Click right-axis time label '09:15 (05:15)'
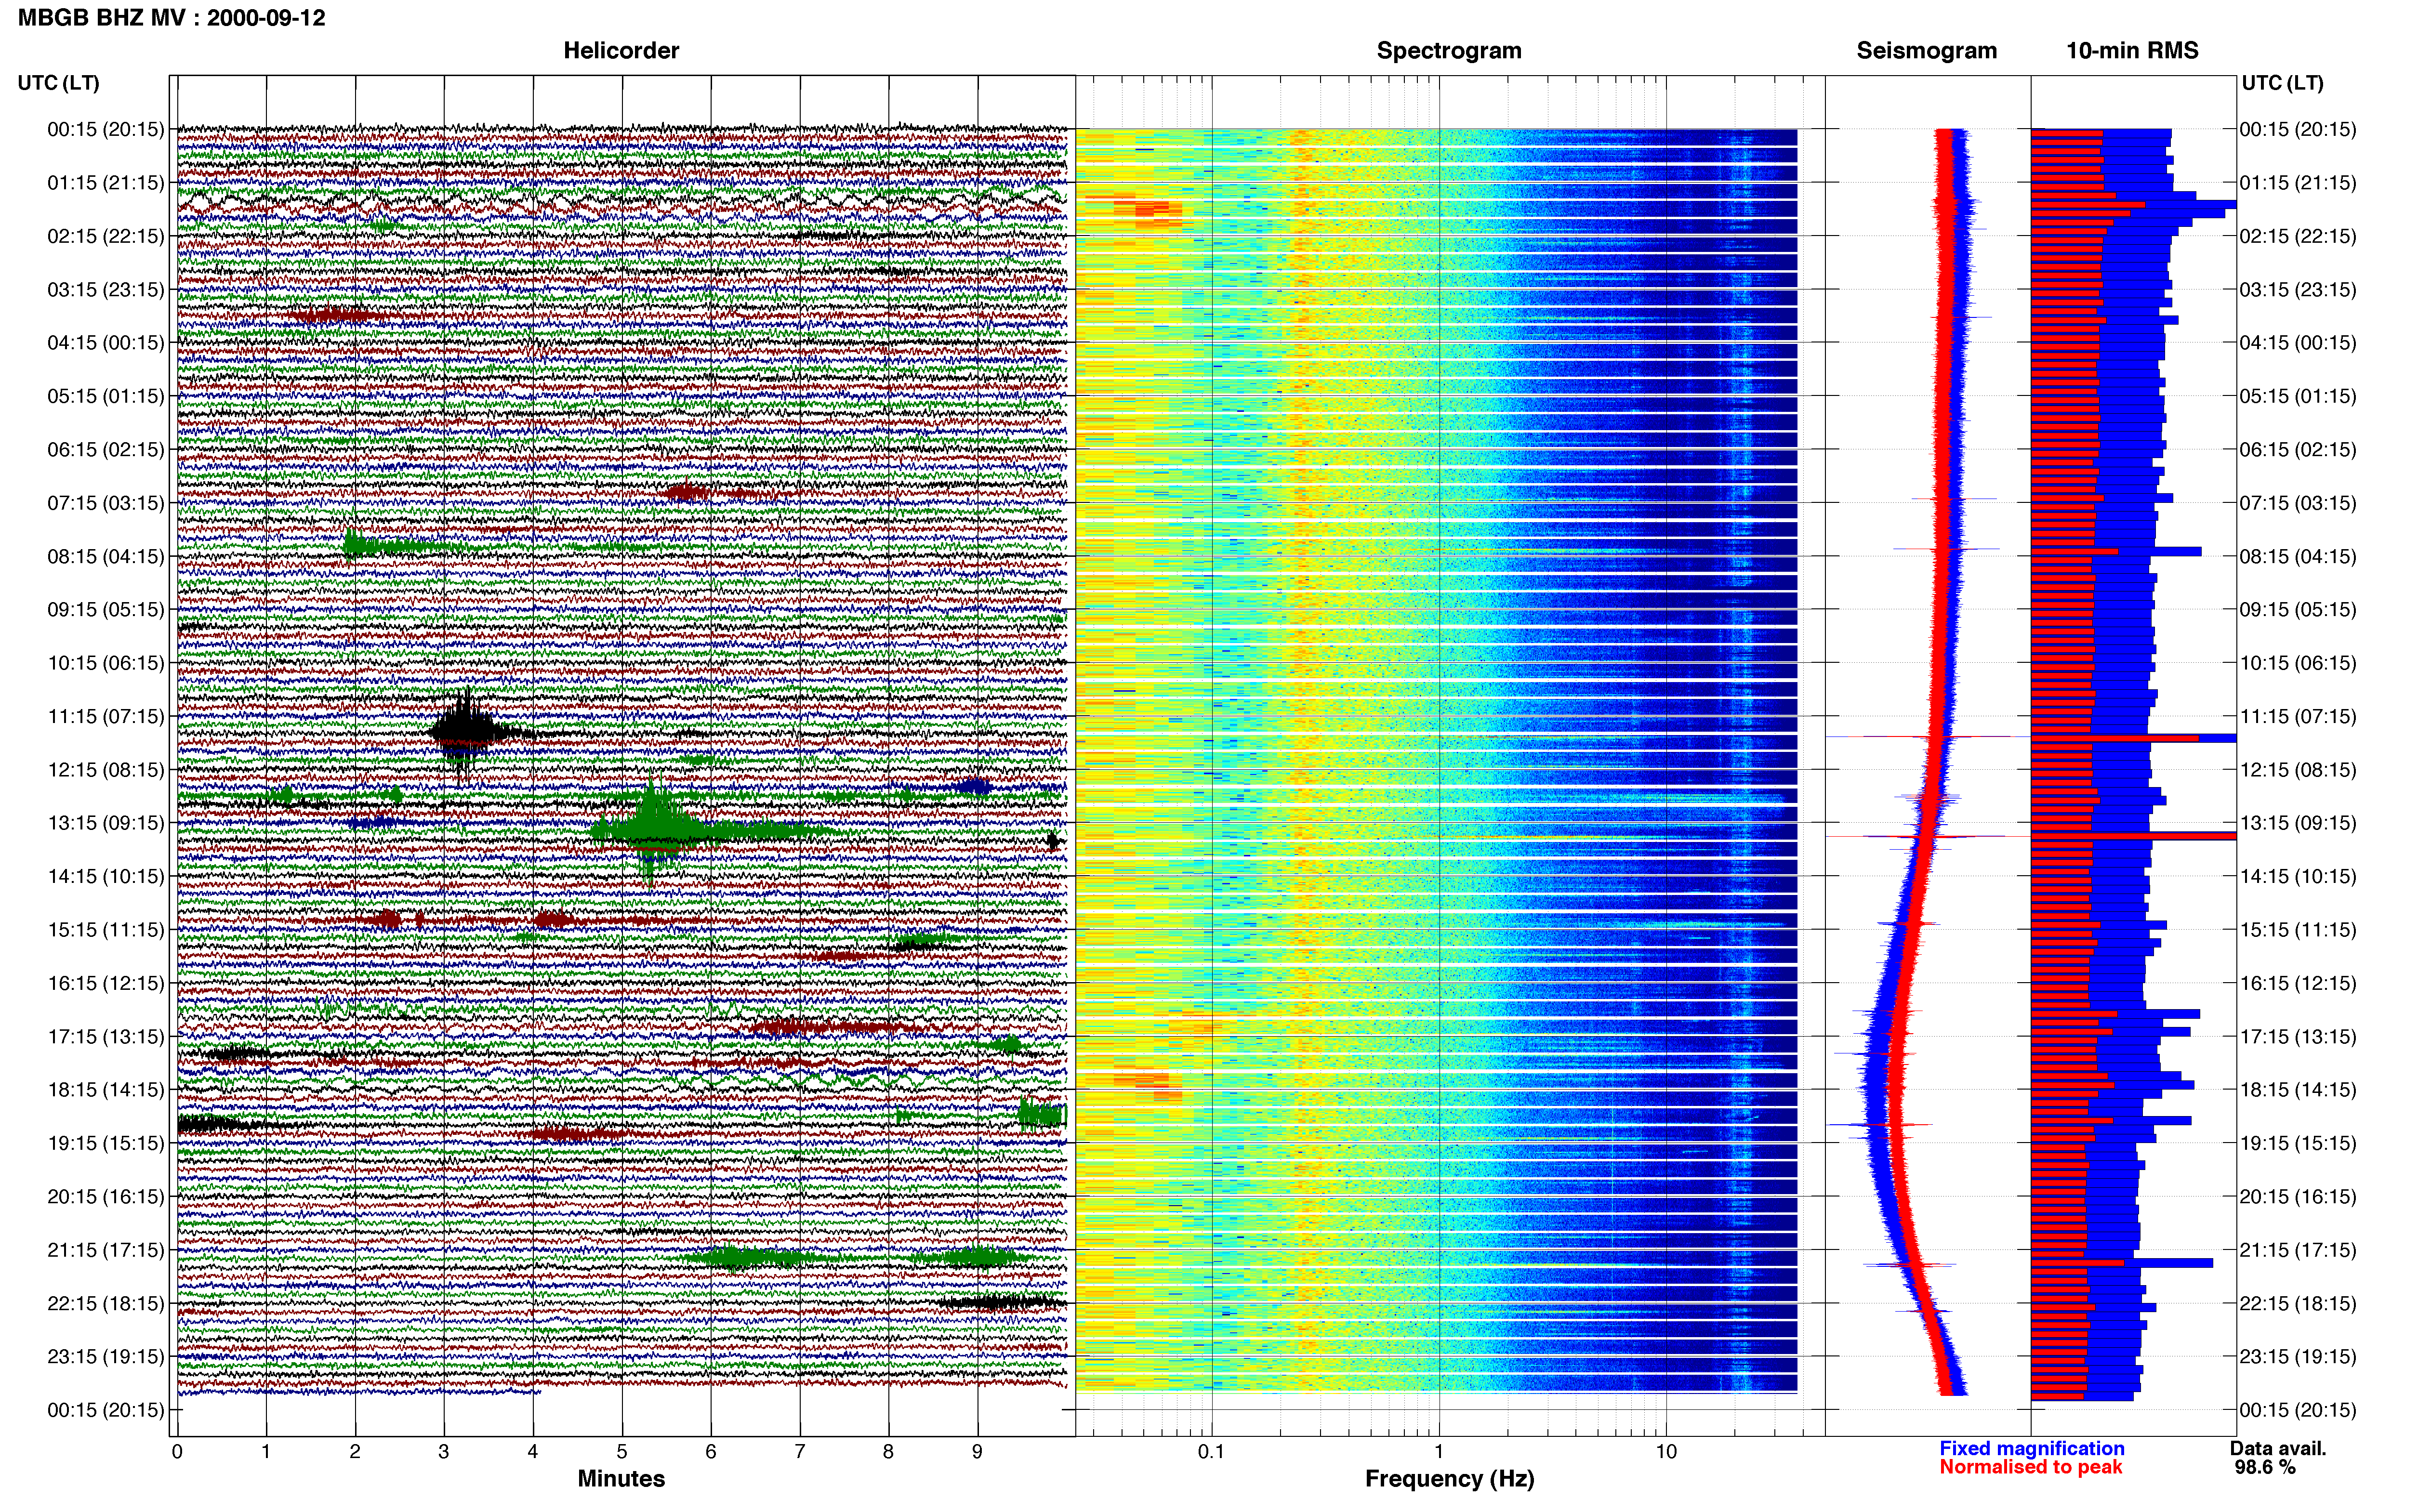Viewport: 2418px width, 1512px height. point(2298,610)
